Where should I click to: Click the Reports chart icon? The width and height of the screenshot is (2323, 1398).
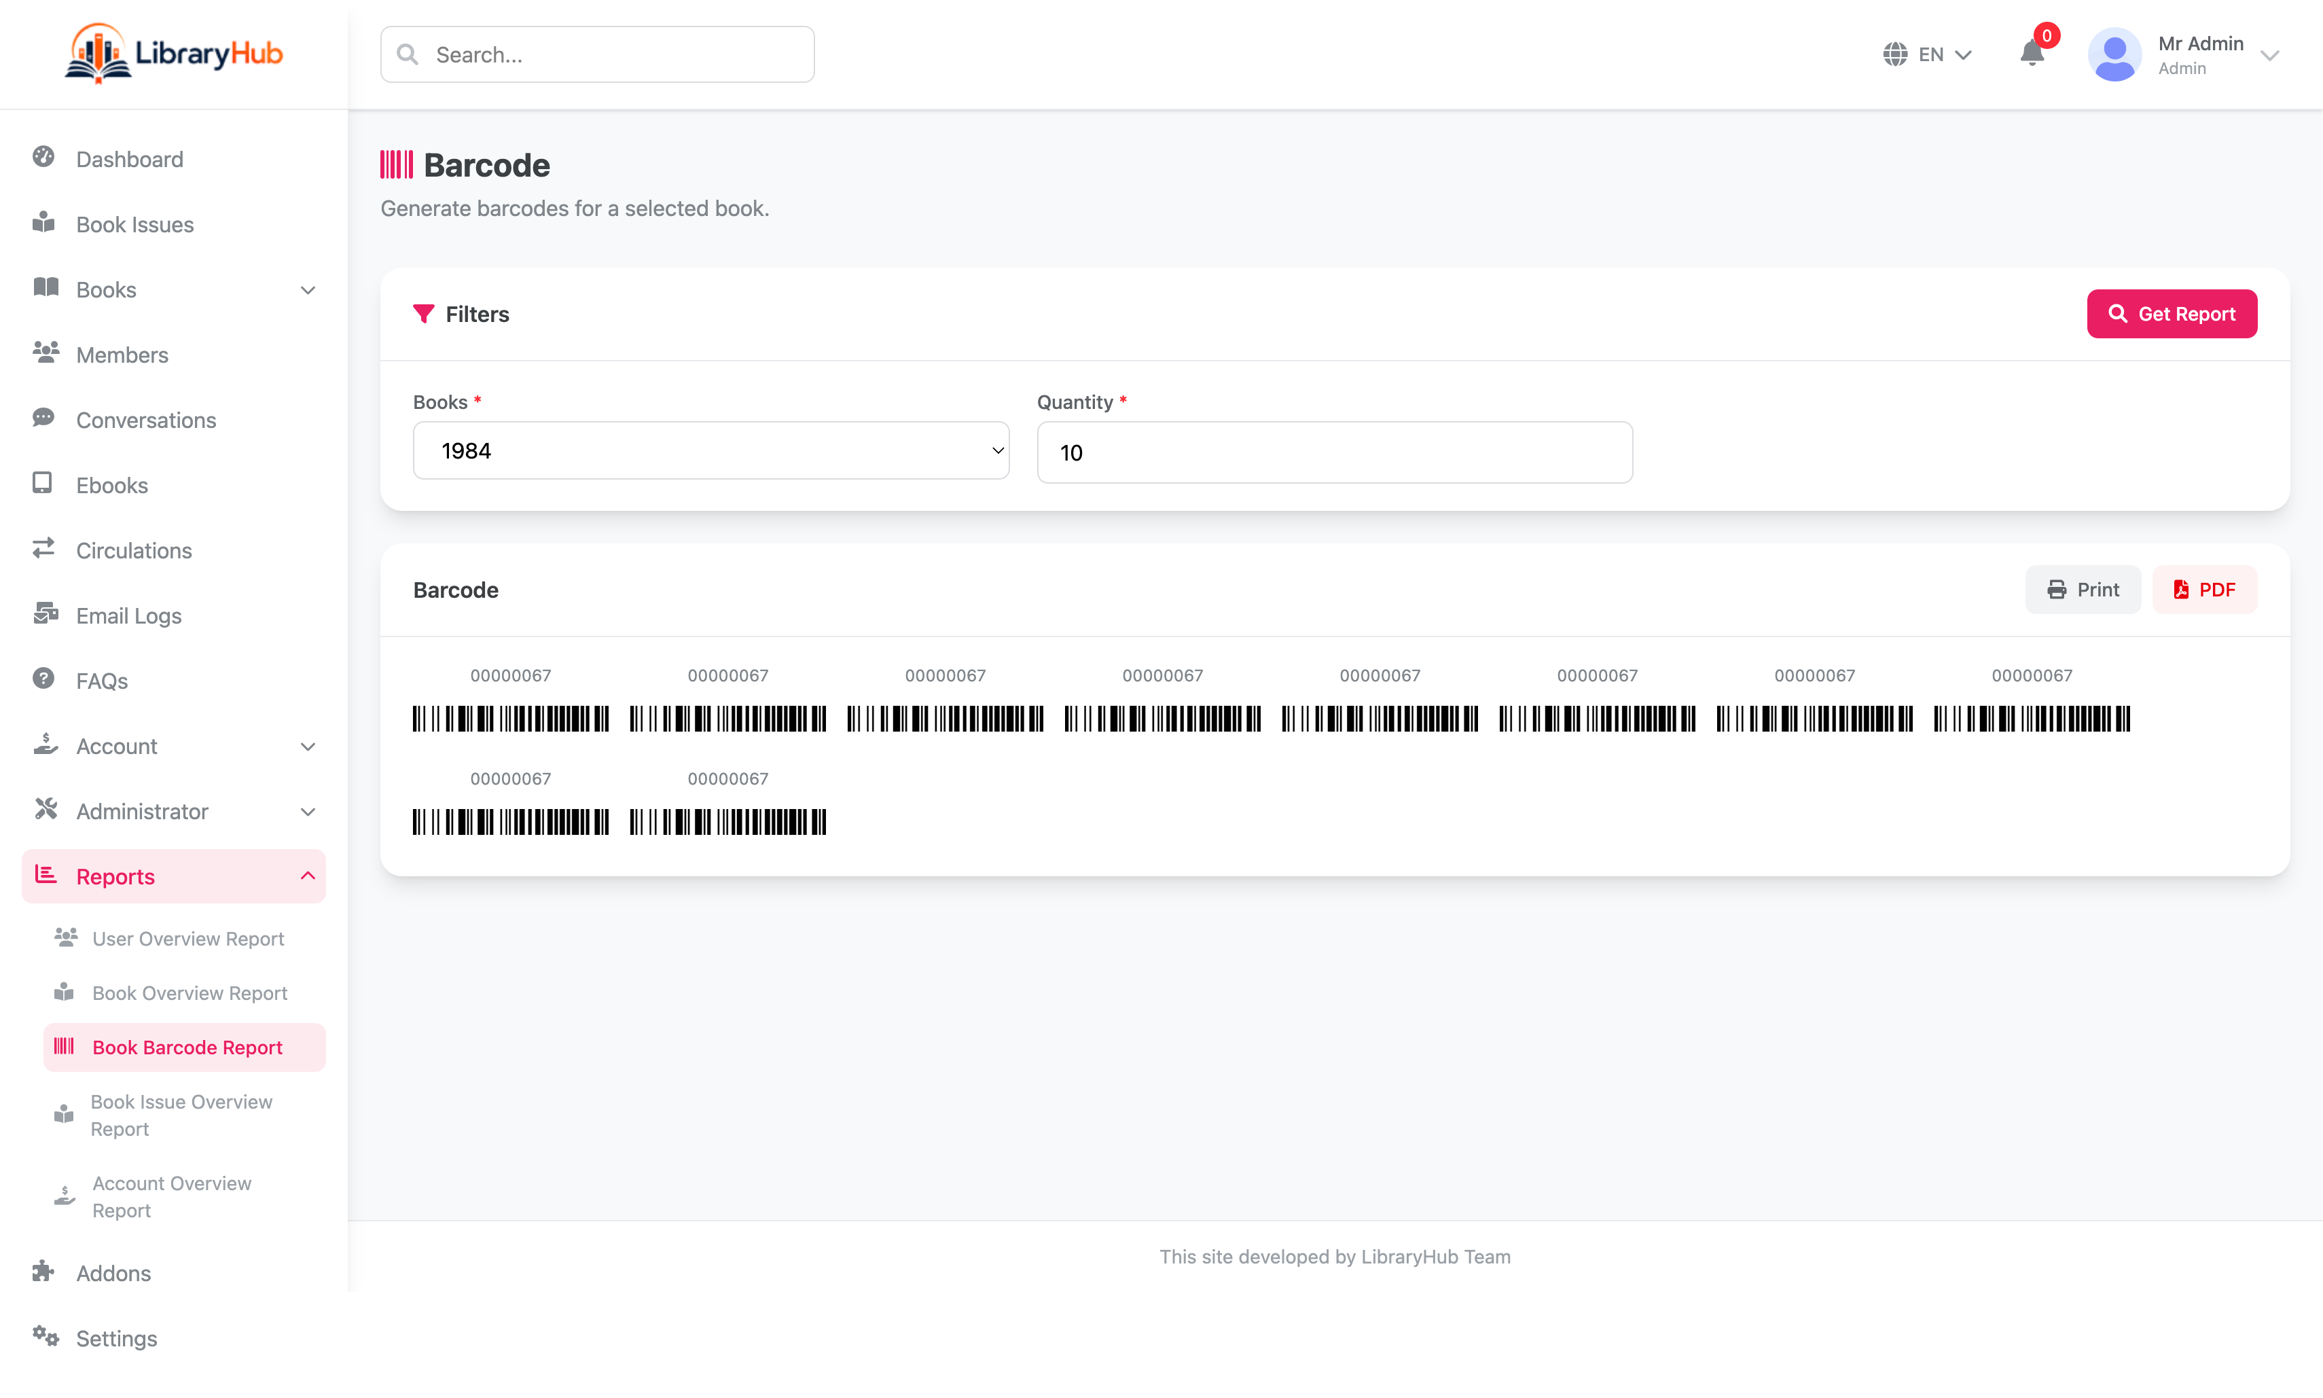(46, 874)
